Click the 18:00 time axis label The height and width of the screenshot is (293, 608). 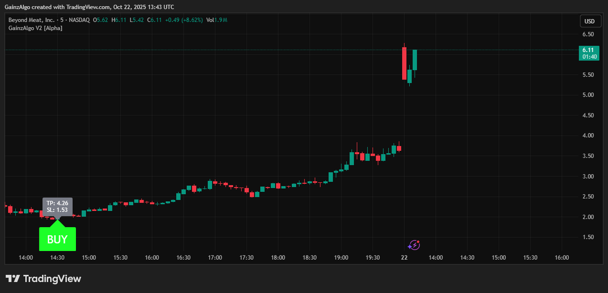[278, 258]
